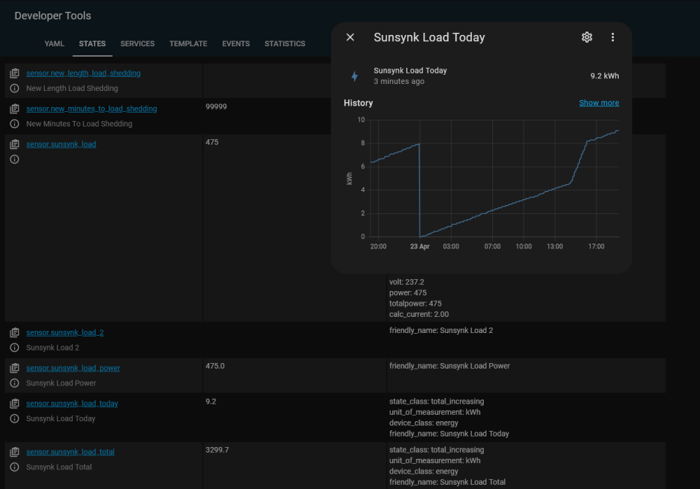Open sensor.new_length_load_shedding entity link
This screenshot has width=700, height=489.
(83, 73)
